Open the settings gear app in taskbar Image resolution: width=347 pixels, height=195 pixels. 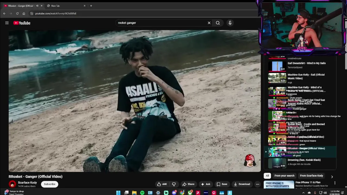click(x=158, y=193)
